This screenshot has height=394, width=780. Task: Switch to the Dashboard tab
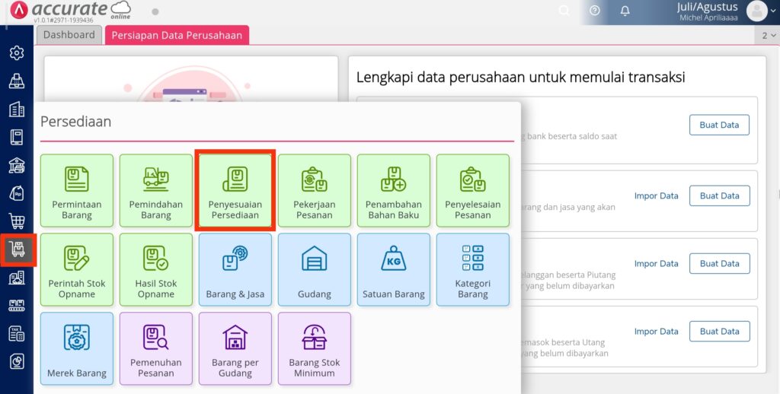point(69,35)
